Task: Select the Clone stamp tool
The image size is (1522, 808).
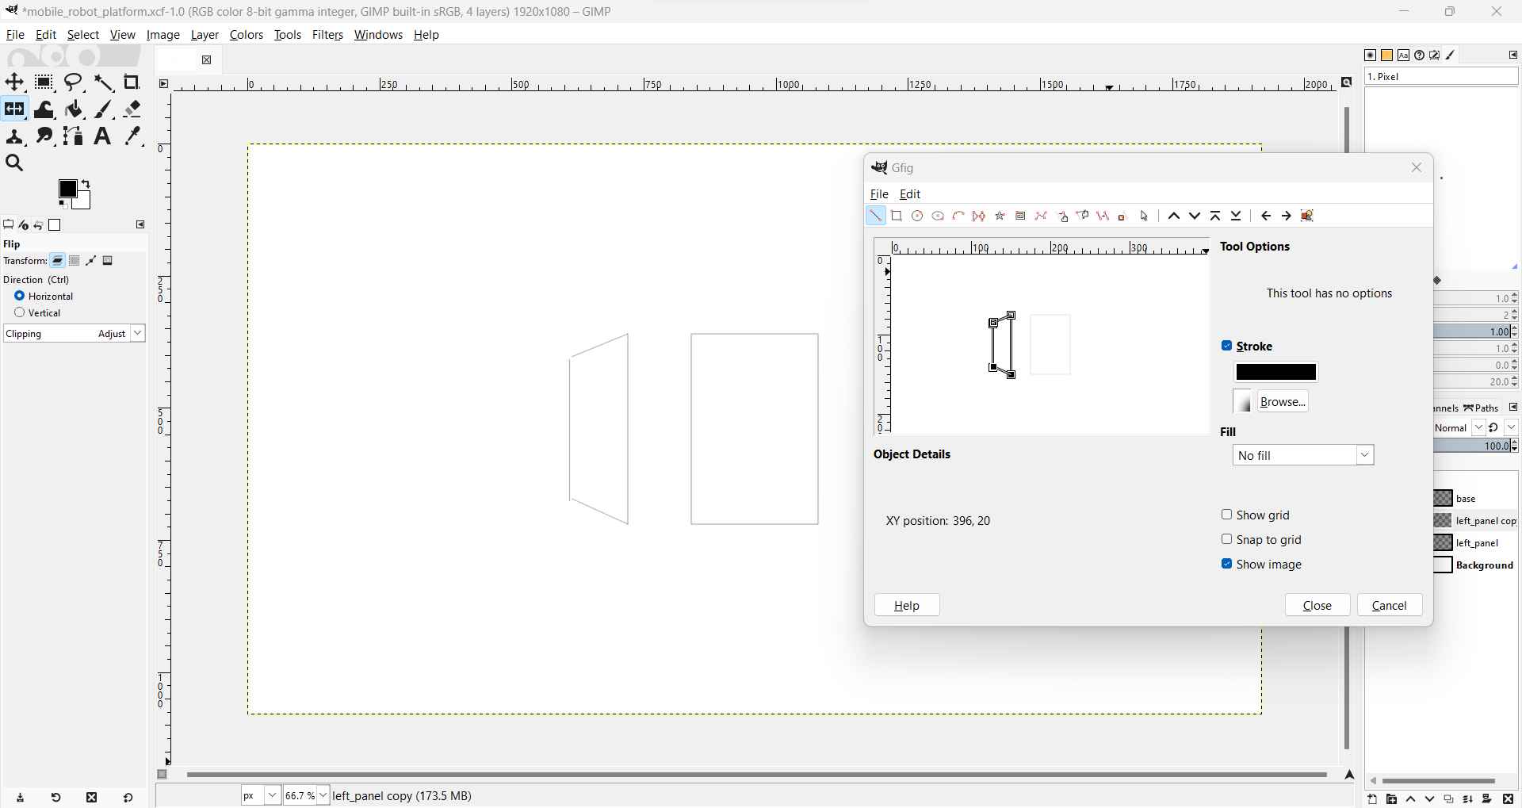Action: pos(14,136)
